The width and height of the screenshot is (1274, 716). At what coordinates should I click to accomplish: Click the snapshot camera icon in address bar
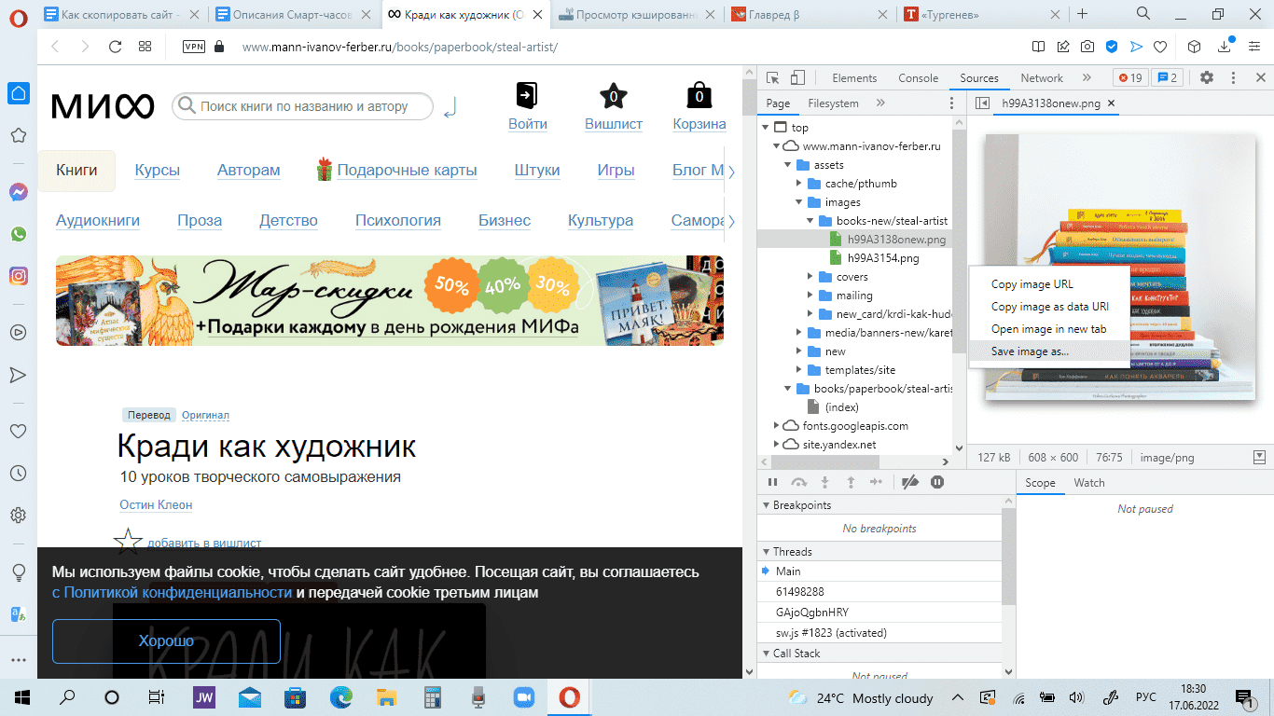(x=1087, y=47)
